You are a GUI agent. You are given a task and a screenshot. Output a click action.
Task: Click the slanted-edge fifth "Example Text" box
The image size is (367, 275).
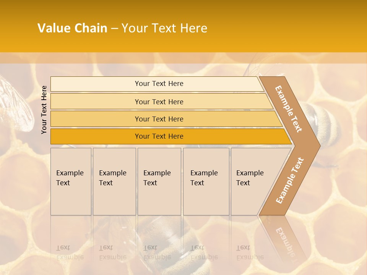pos(251,181)
